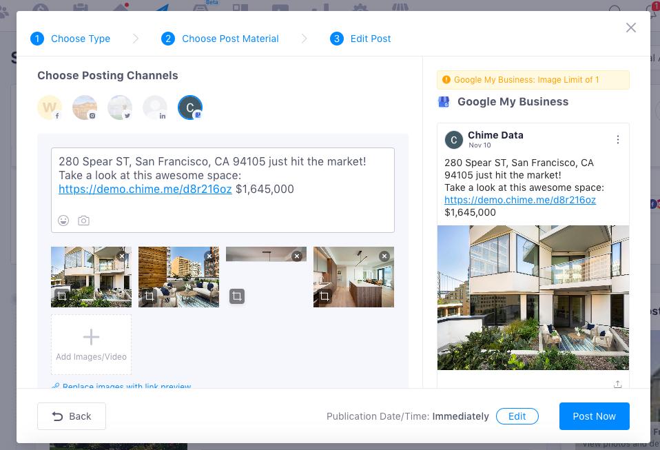Image resolution: width=660 pixels, height=450 pixels.
Task: Toggle the Google My Business channel
Action: 190,108
